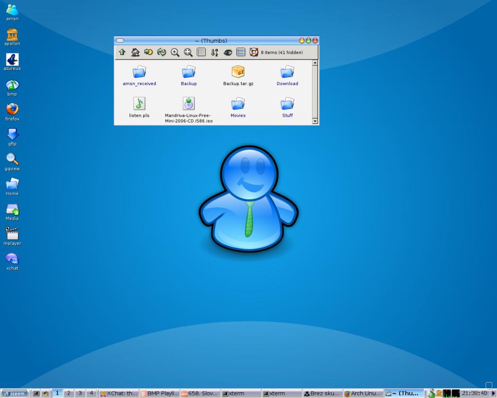Click the green buddy tray icon
Screen dimensions: 497x398
[431, 394]
